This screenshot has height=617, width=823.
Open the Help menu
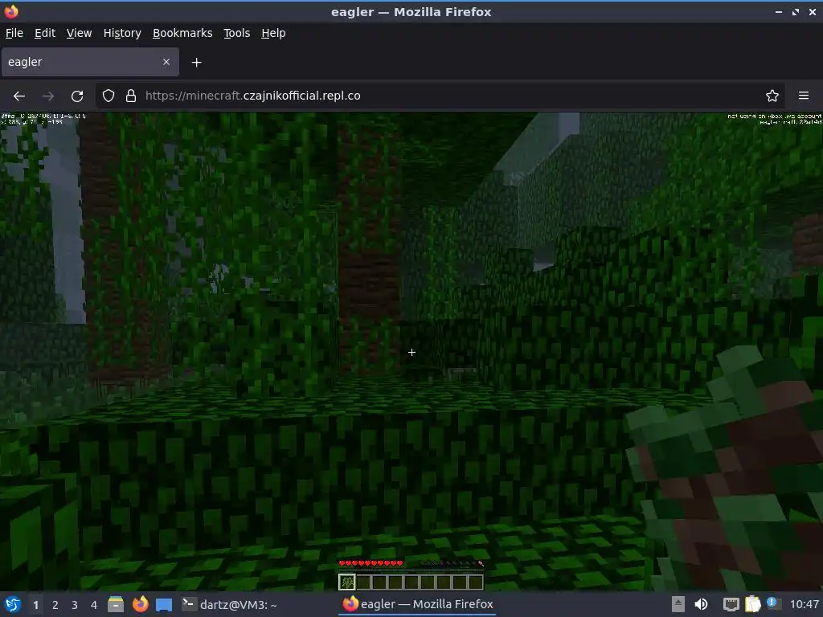tap(273, 33)
